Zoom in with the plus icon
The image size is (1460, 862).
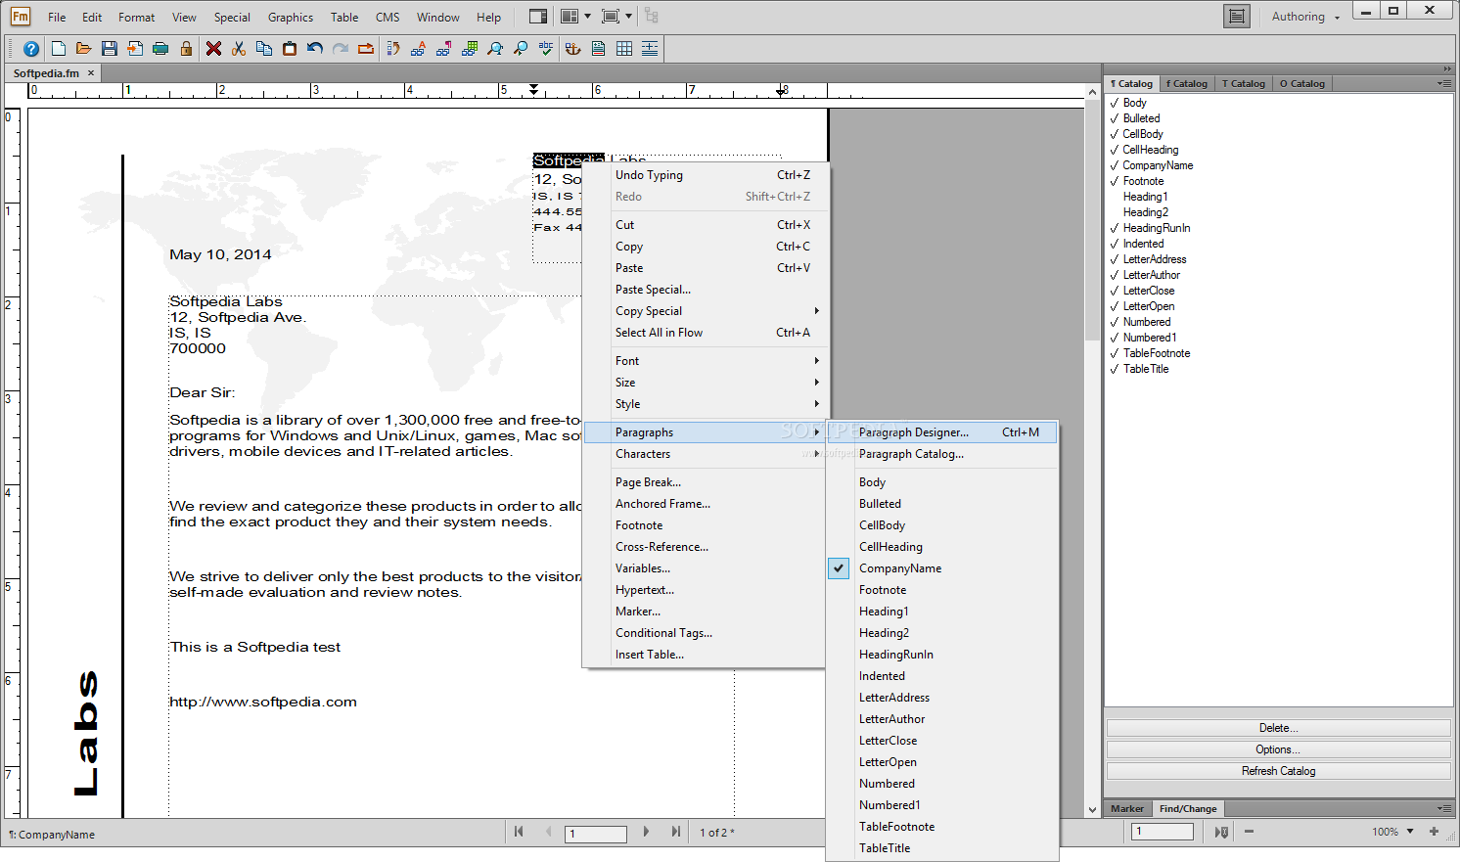point(1434,832)
